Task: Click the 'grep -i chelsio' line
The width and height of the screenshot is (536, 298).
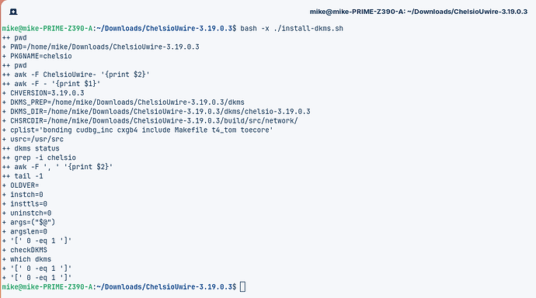Action: pos(39,158)
